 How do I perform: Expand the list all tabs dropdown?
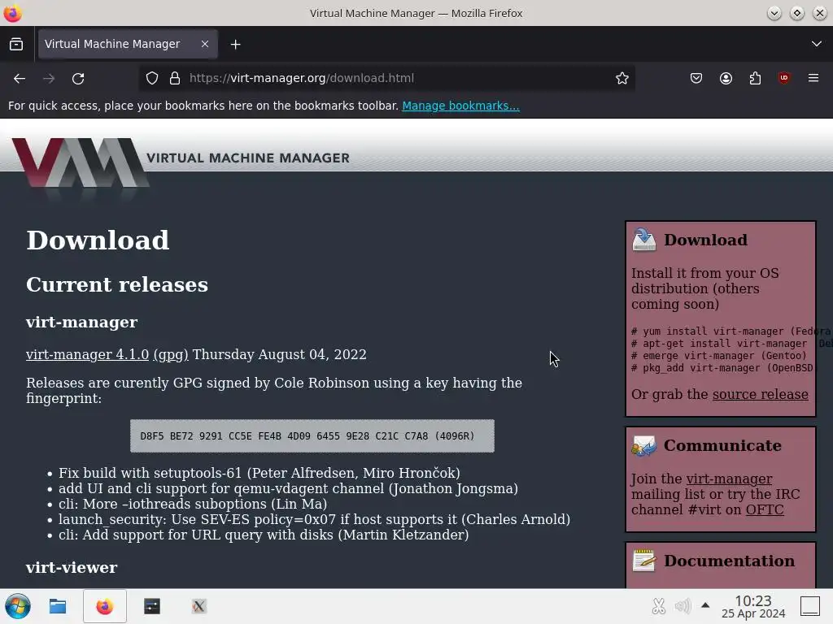point(817,44)
